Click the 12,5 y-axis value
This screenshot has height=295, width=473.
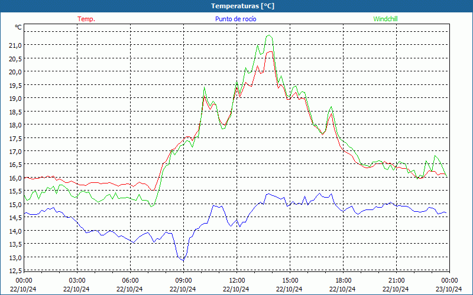pyautogui.click(x=15, y=270)
